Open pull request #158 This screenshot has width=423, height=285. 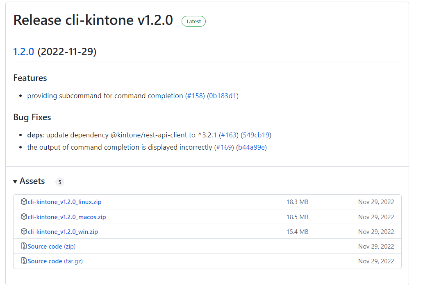coord(196,95)
